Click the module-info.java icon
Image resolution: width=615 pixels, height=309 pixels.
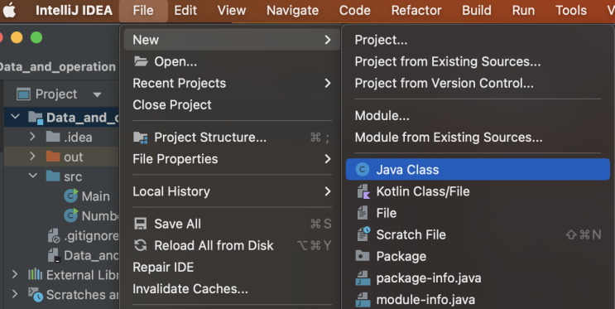tap(363, 300)
